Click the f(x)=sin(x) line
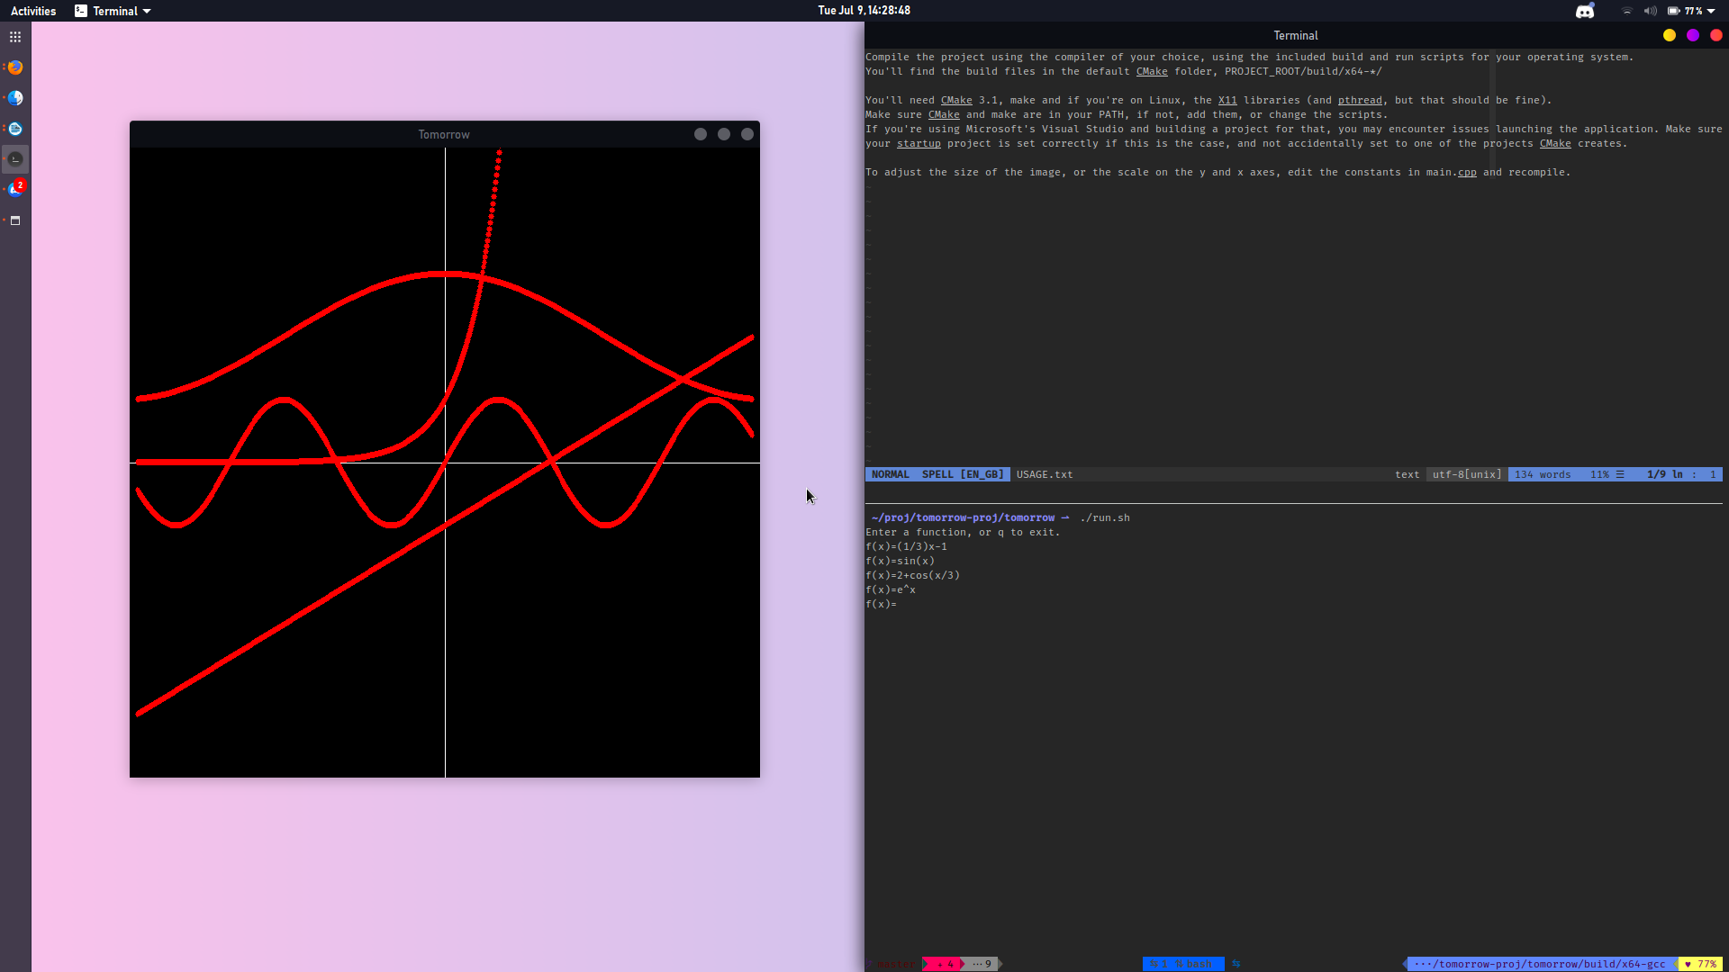The image size is (1729, 972). [900, 561]
